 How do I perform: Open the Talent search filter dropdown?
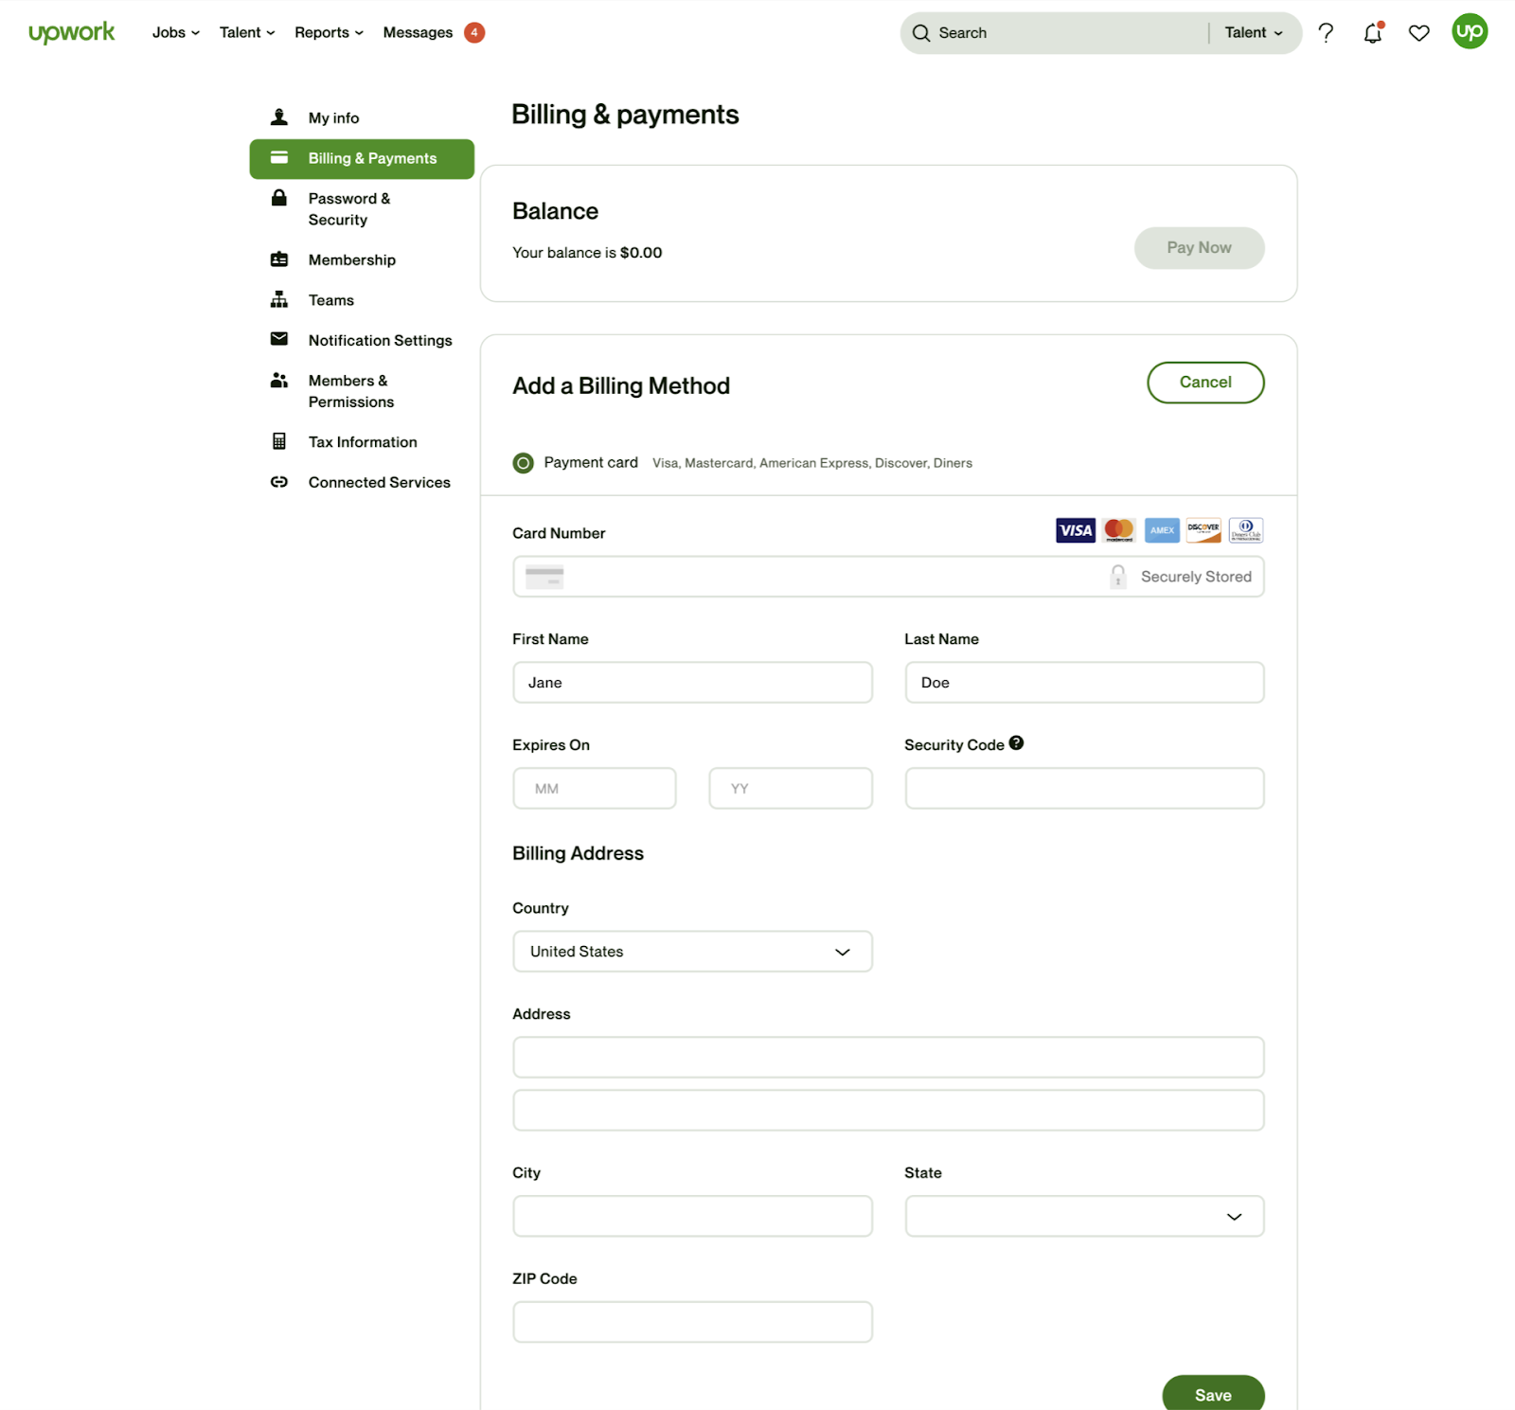(1253, 33)
